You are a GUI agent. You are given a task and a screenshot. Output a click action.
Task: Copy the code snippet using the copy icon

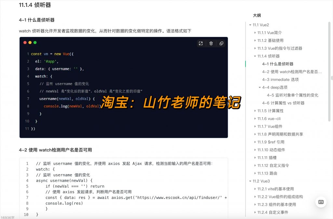click(x=222, y=43)
